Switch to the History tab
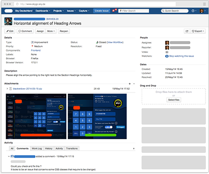The height and width of the screenshot is (174, 209). click(x=48, y=148)
